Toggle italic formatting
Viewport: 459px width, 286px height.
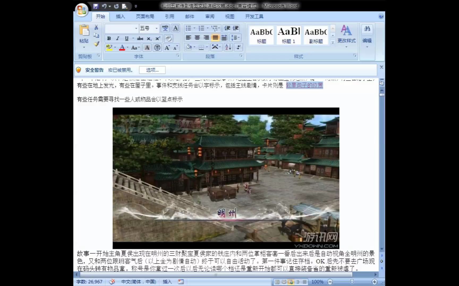coord(118,38)
